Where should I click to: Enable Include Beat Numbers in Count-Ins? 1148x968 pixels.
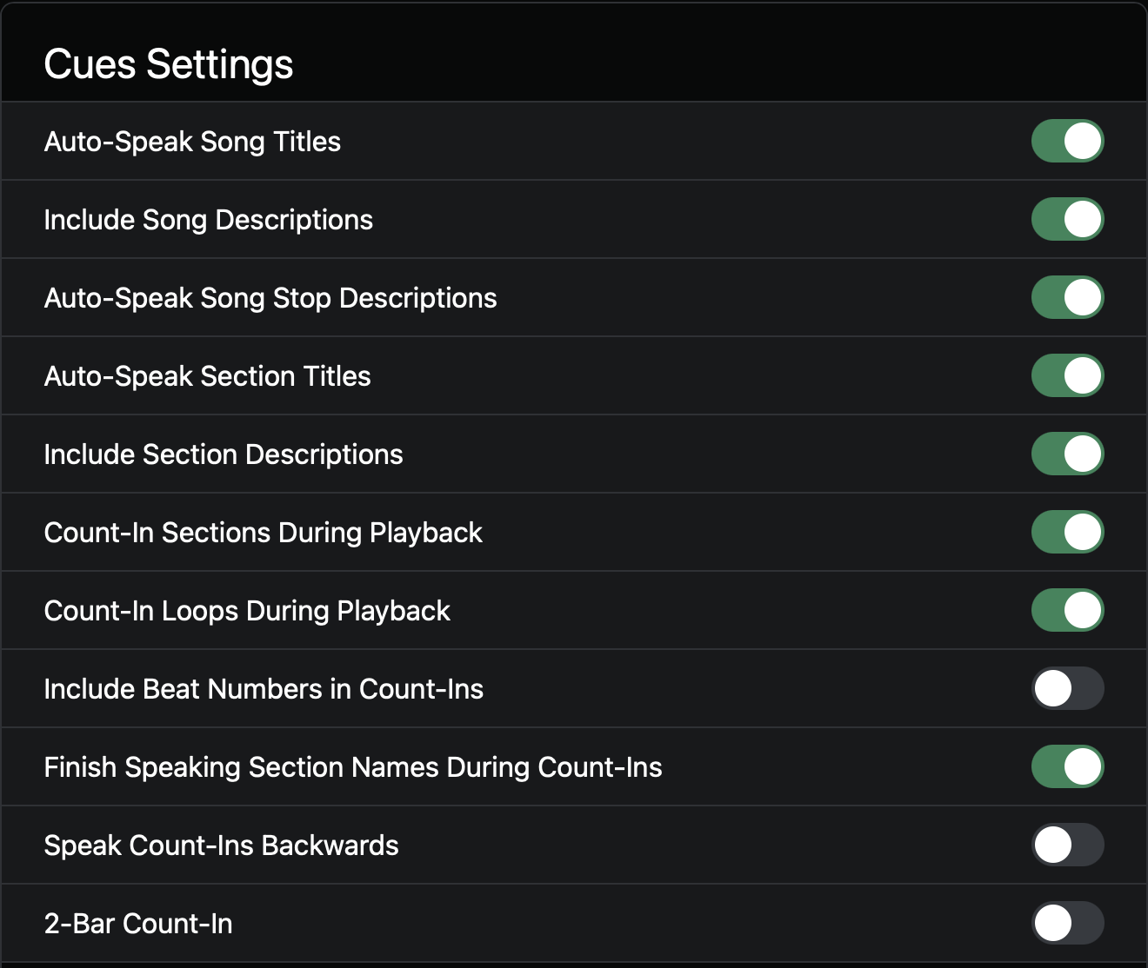click(x=1067, y=688)
